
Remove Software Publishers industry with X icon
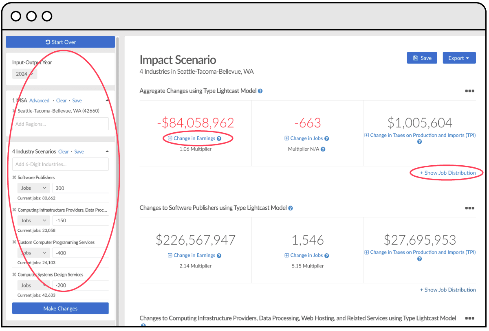[x=14, y=178]
